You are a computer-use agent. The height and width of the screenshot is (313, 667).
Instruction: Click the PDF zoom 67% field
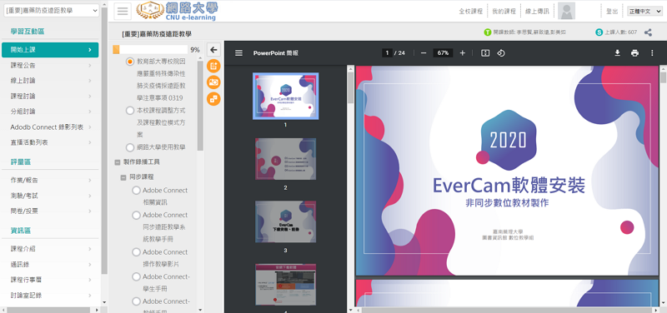[443, 53]
